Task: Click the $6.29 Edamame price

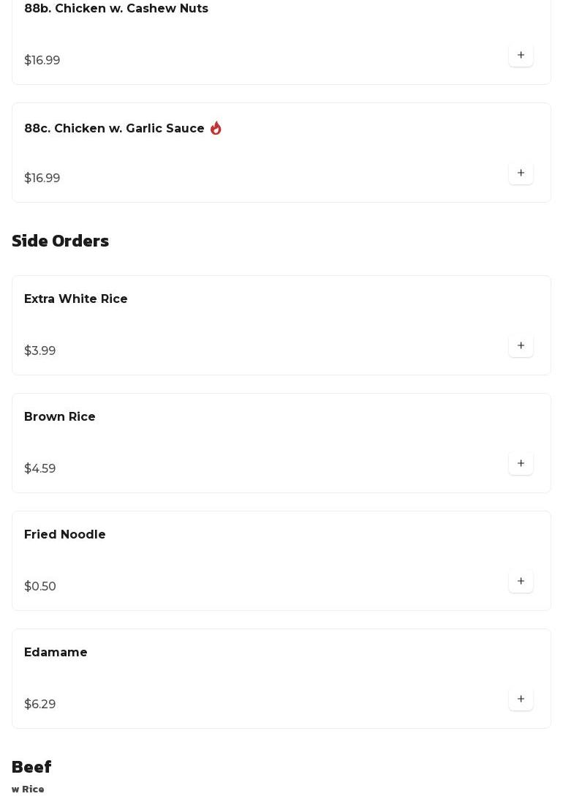Action: tap(40, 705)
